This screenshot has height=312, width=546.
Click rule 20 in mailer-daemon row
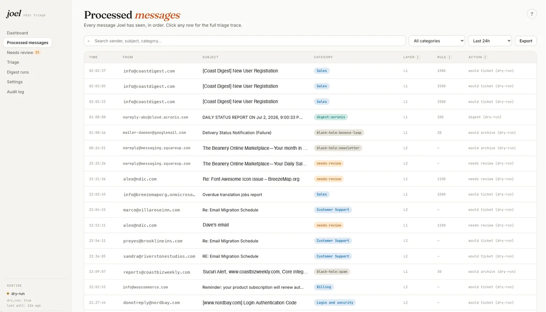pyautogui.click(x=439, y=133)
